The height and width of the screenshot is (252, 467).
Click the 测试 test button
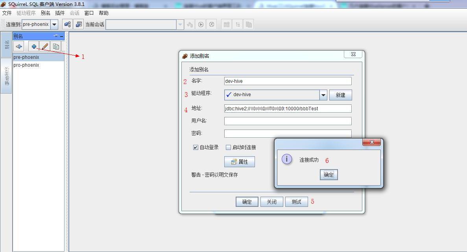(x=296, y=202)
